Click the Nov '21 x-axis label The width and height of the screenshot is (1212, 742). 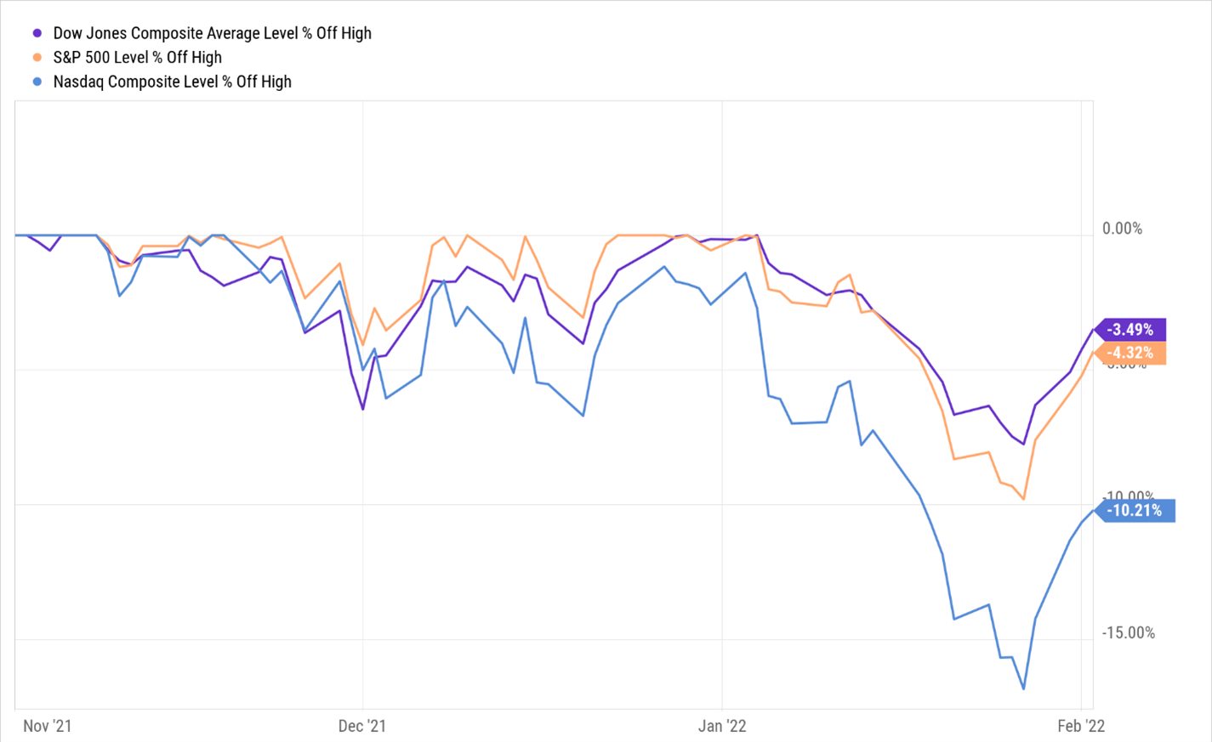click(47, 726)
